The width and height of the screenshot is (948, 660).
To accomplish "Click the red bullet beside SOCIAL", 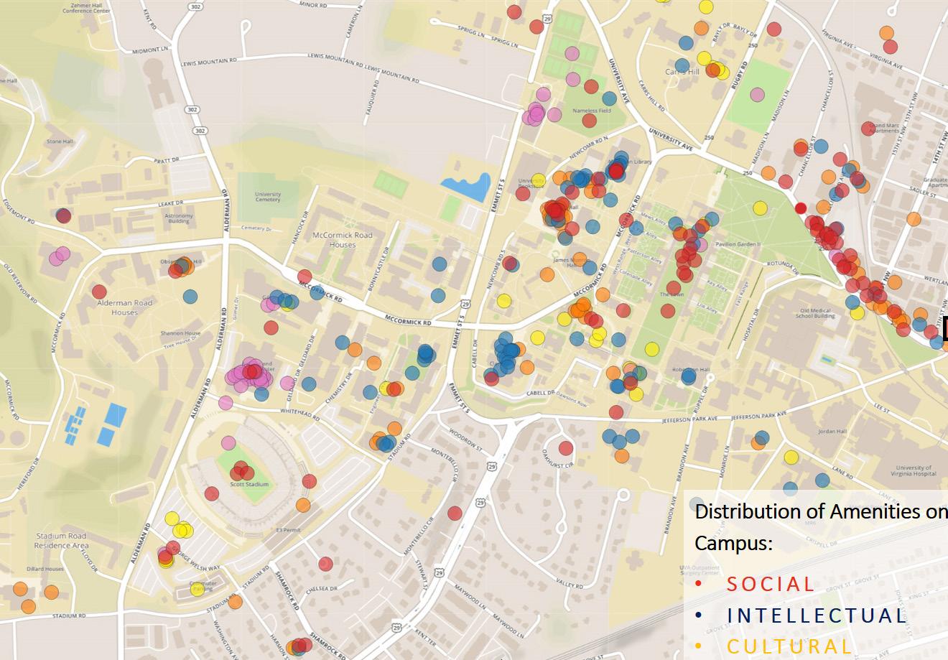I will point(699,584).
